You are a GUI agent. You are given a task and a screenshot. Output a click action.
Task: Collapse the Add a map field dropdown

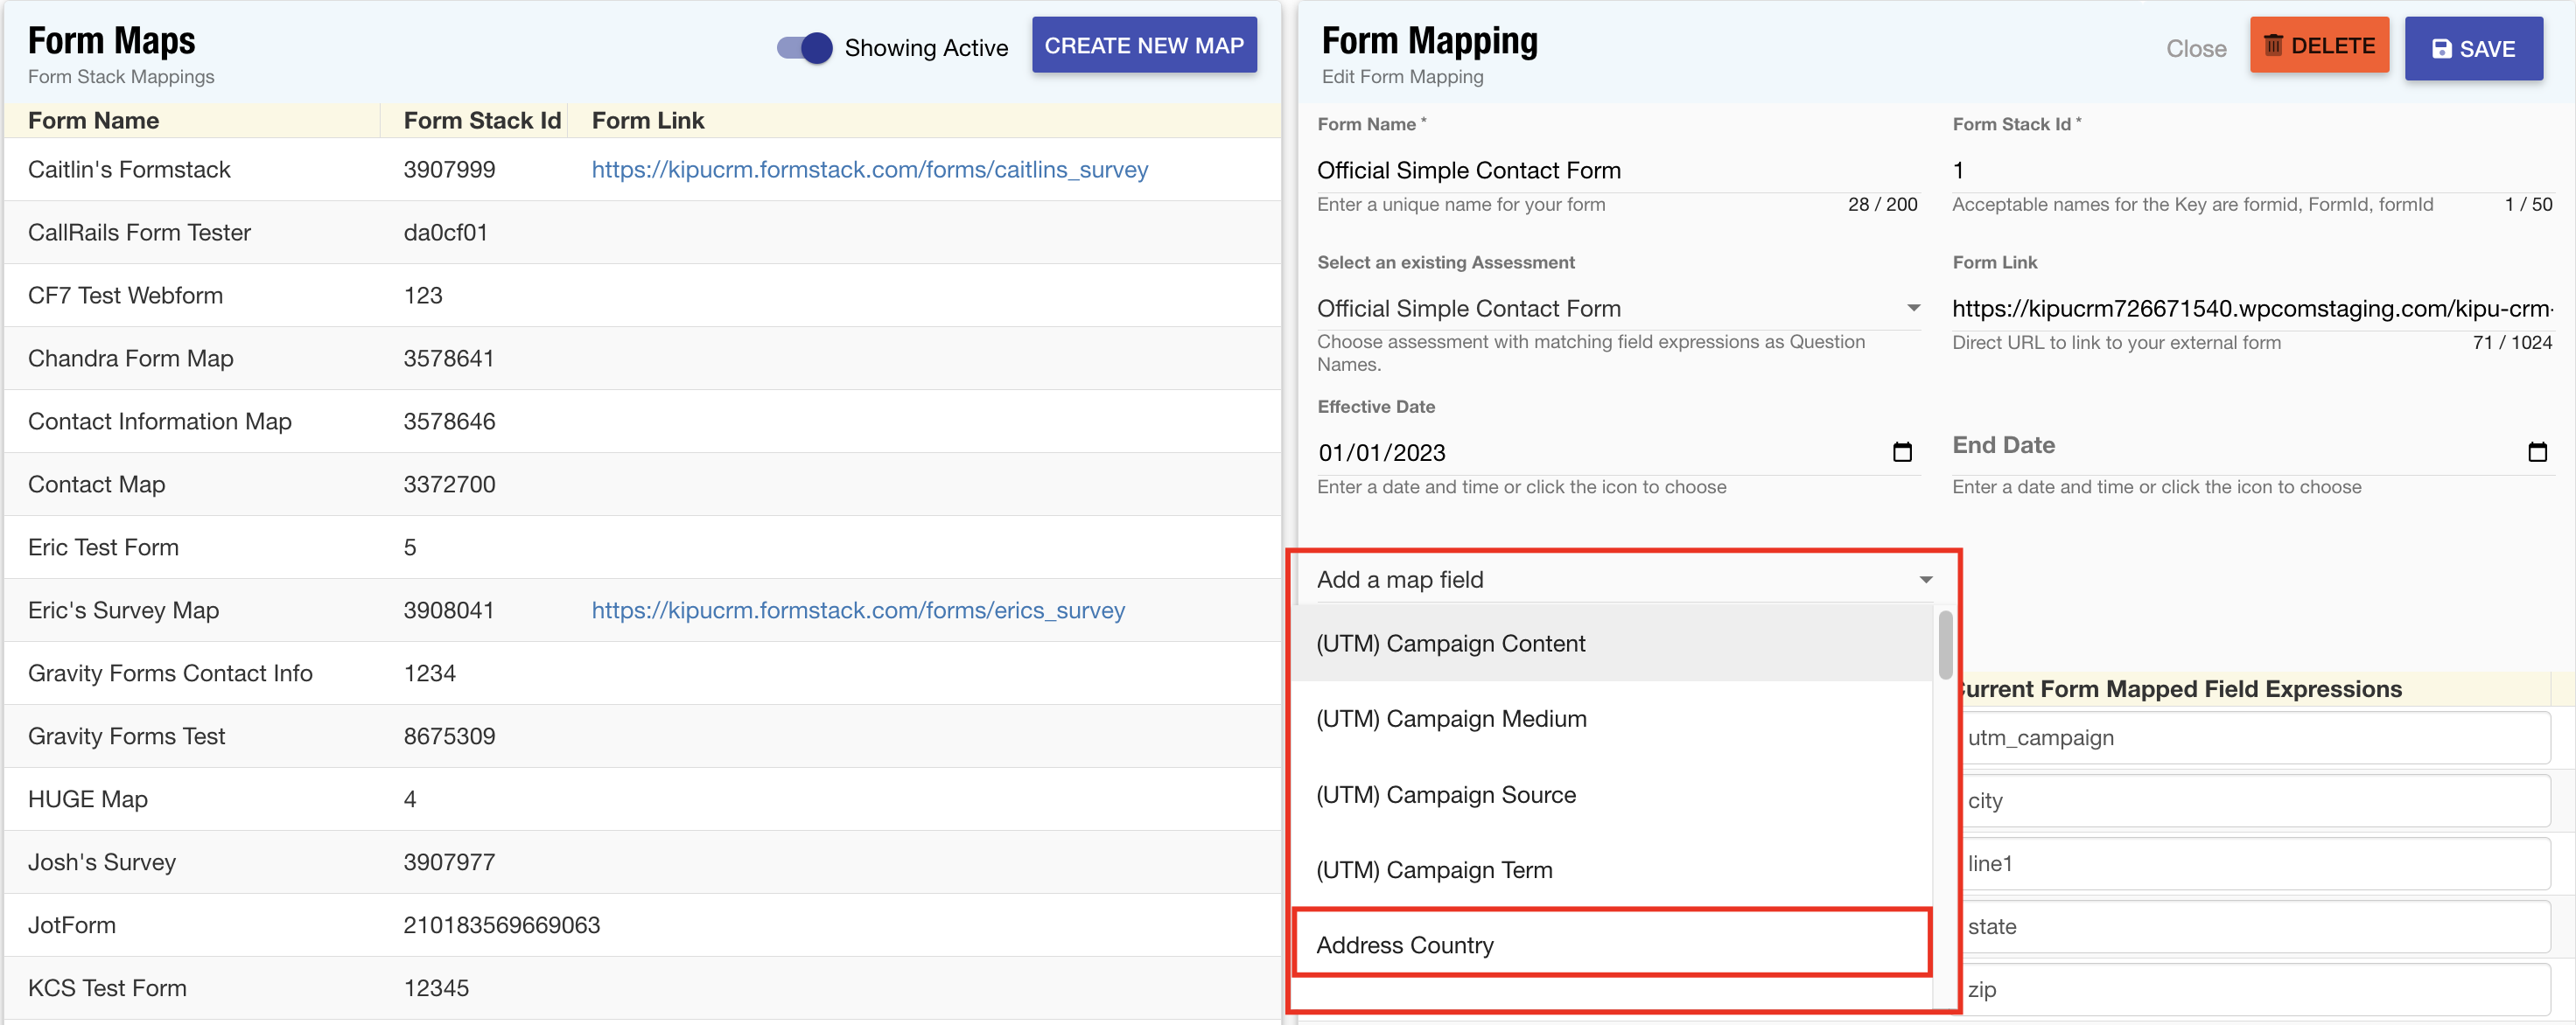pos(1925,581)
